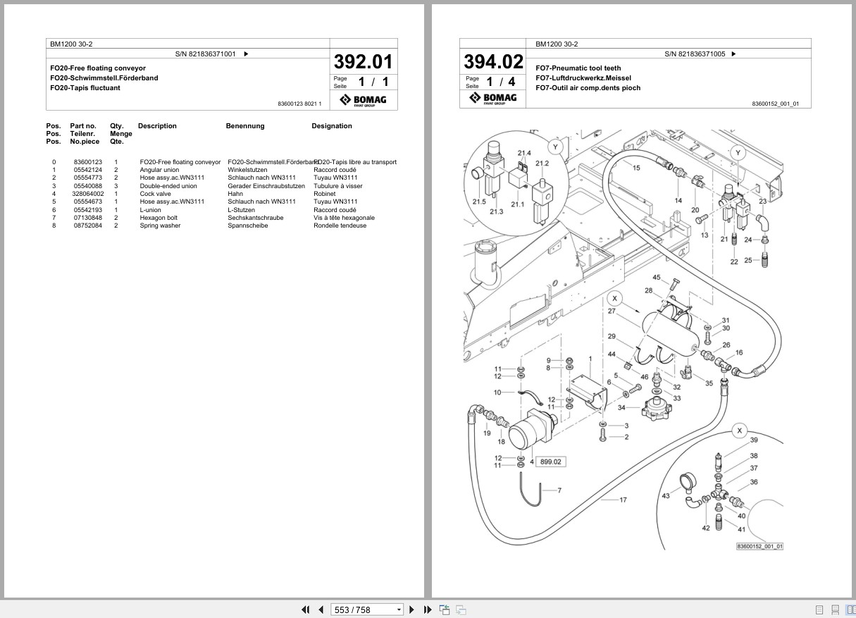The width and height of the screenshot is (856, 618).
Task: Click part number 07130848
Action: click(x=87, y=218)
